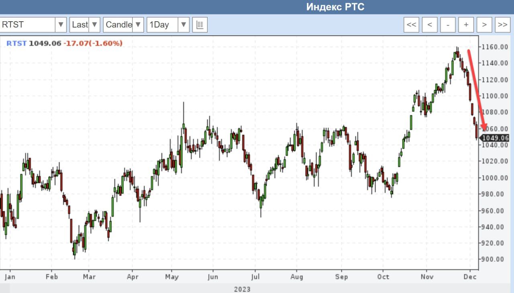Move chart forward with > button
Viewport: 514px width, 293px height.
(x=484, y=24)
